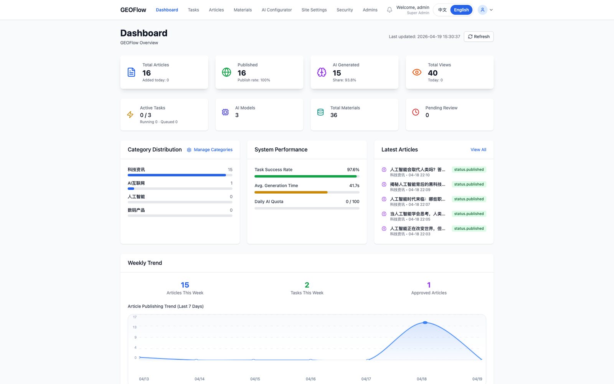Refresh the dashboard data
The image size is (614, 384).
point(479,36)
